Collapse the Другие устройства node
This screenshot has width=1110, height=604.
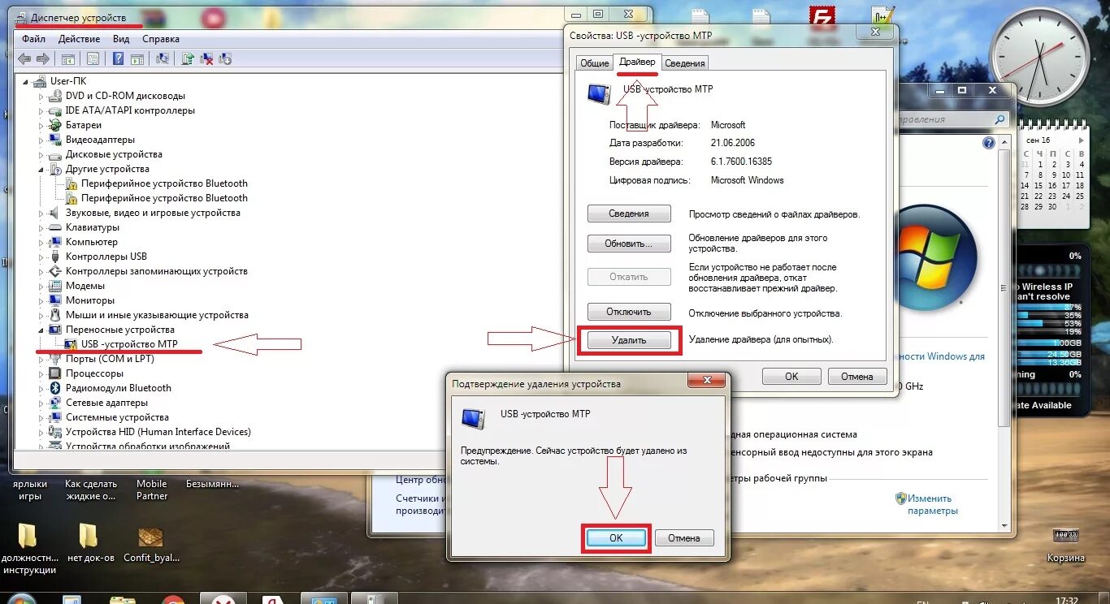(41, 169)
